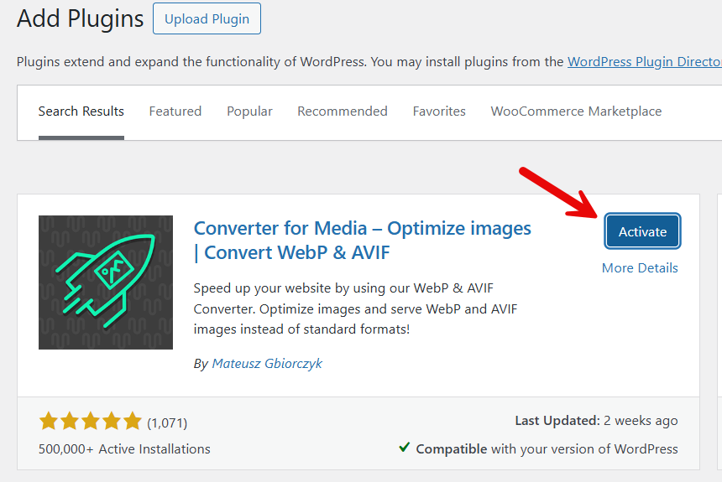Viewport: 722px width, 482px height.
Task: Click the plugin description starting 'Speed up your website'
Action: click(x=355, y=308)
